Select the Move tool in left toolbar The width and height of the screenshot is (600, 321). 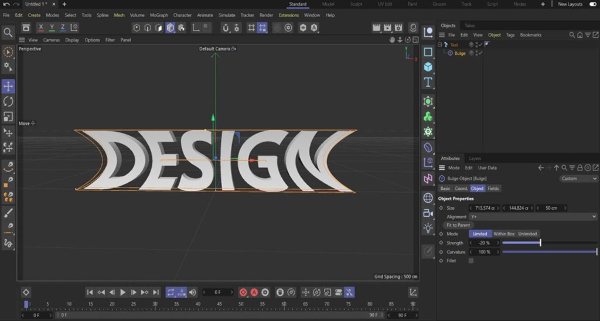(x=8, y=86)
